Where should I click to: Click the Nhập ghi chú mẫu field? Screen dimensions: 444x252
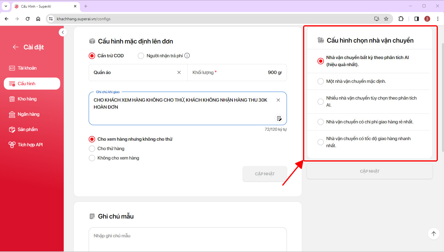pos(188,239)
